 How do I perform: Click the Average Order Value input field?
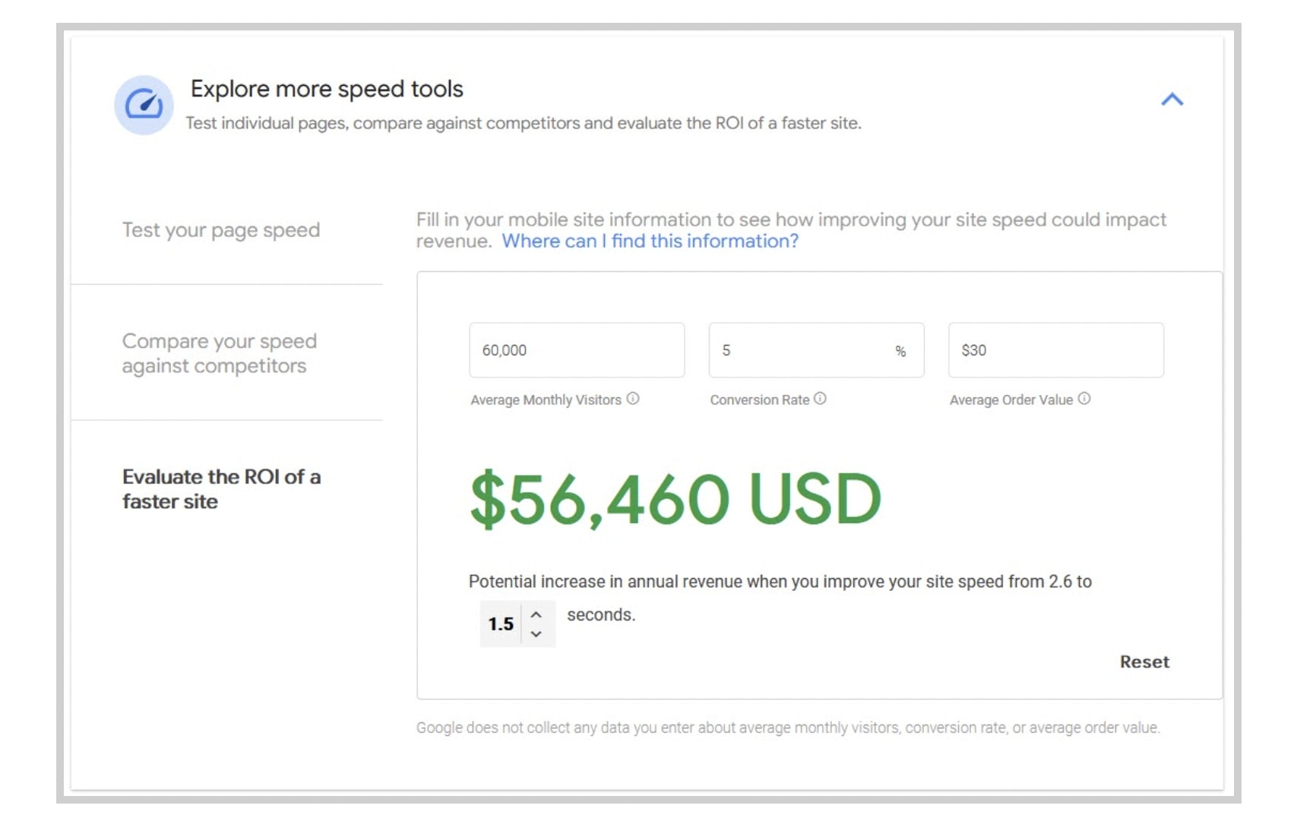(1055, 350)
